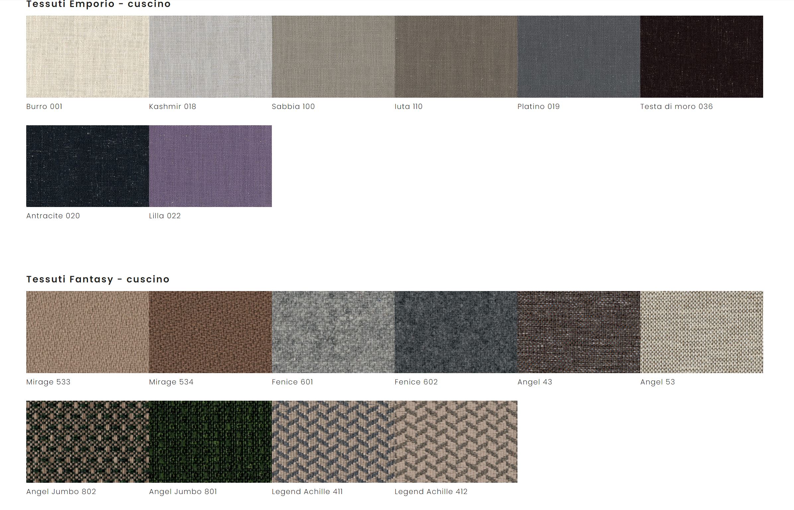Click the 'Antracite 020' label text
This screenshot has width=794, height=510.
pos(53,216)
